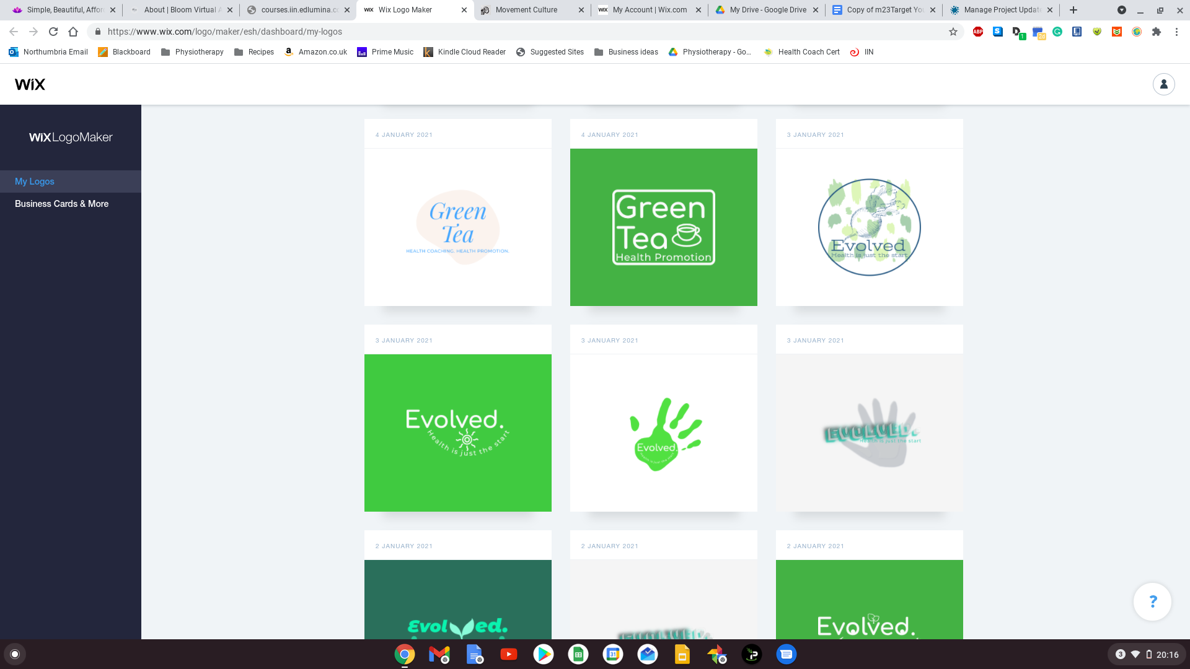Open green Green Tea Health Promotion logo
This screenshot has height=669, width=1190.
[663, 227]
